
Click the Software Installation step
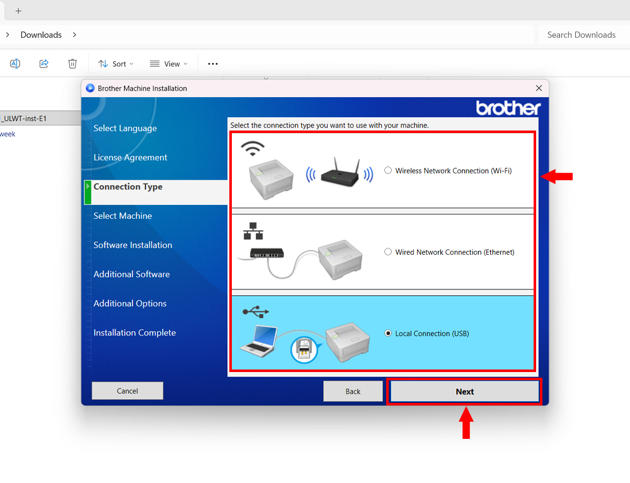(x=132, y=245)
